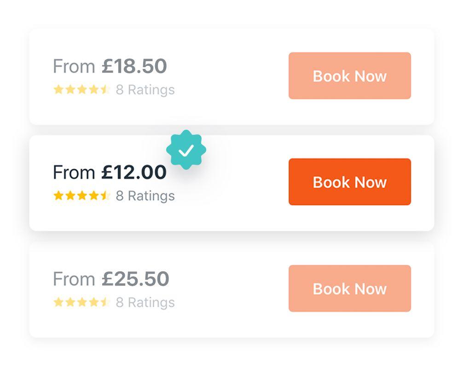Click the teal verified checkmark badge
Screen dimensions: 464x368
[186, 150]
